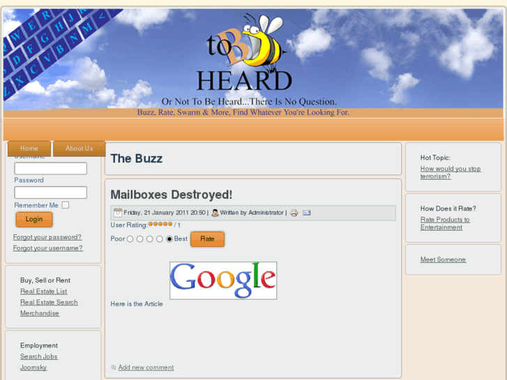Click Friday, 21 January 2011 date text

(x=165, y=213)
